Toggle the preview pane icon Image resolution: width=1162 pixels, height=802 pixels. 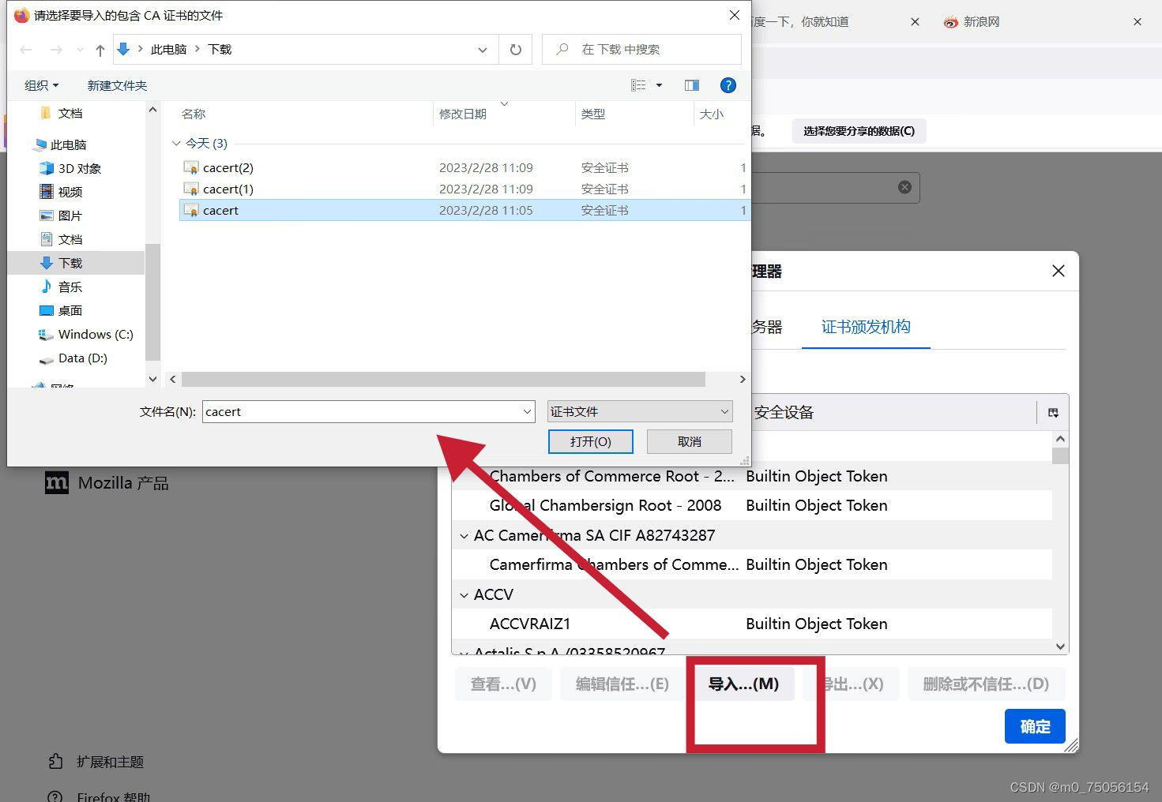click(692, 85)
